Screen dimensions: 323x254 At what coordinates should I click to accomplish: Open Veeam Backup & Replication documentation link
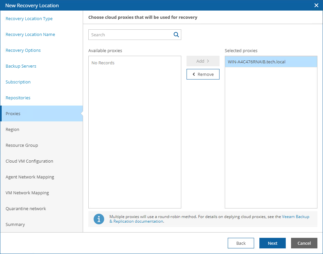click(x=295, y=217)
